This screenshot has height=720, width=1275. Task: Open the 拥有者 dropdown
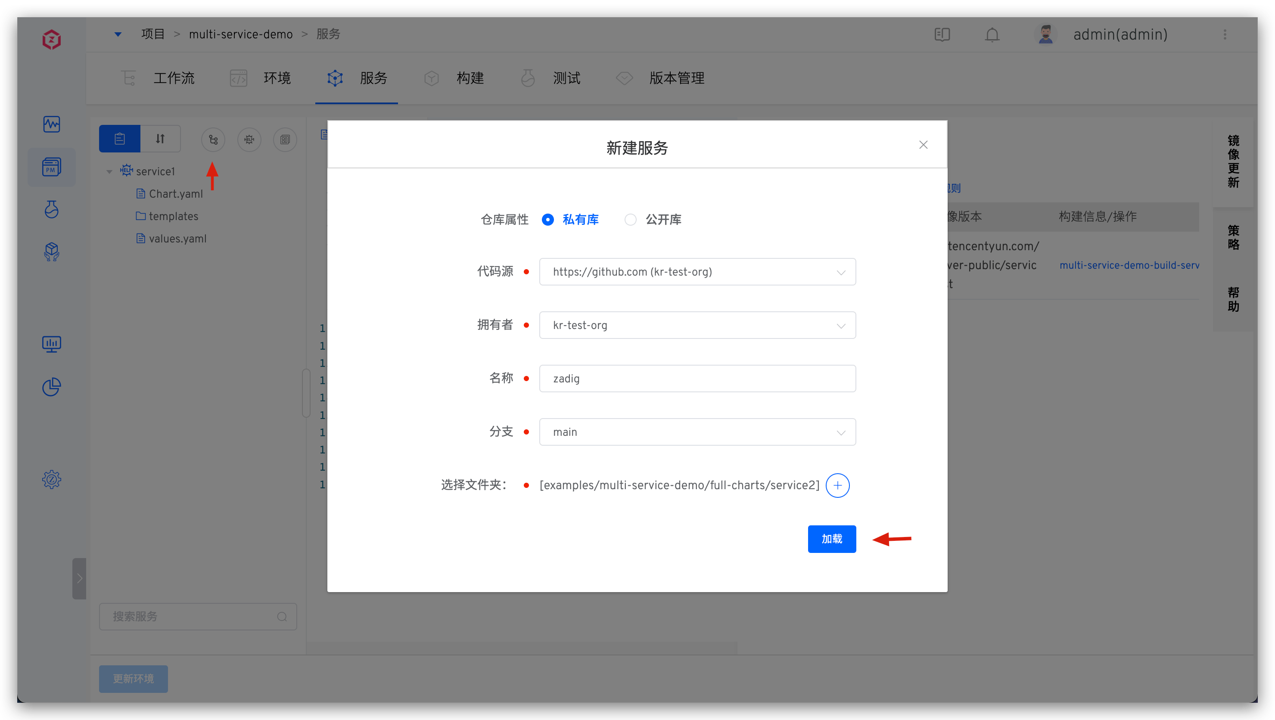(x=697, y=325)
